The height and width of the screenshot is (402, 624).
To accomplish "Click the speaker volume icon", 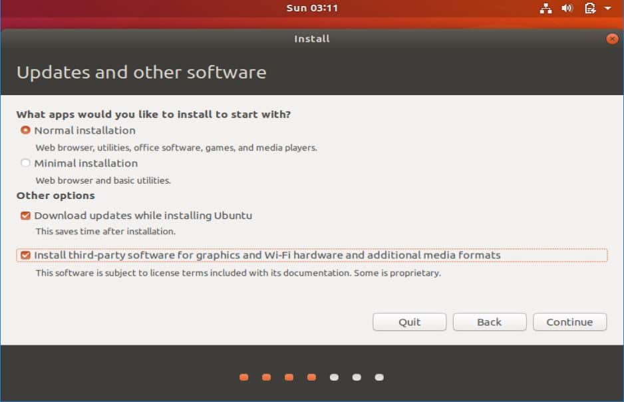I will click(x=566, y=9).
